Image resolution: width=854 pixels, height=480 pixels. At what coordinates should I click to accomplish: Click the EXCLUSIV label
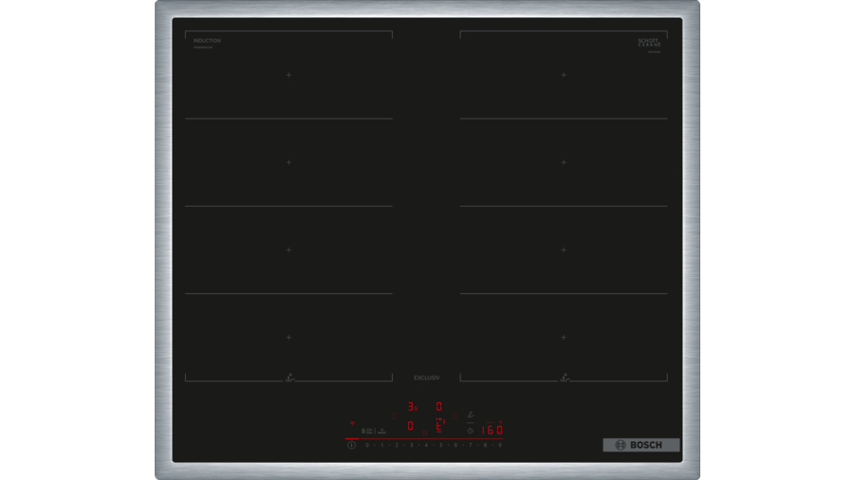426,378
